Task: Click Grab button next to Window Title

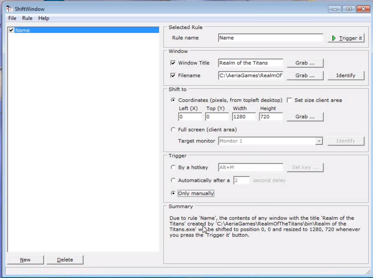Action: pyautogui.click(x=305, y=63)
